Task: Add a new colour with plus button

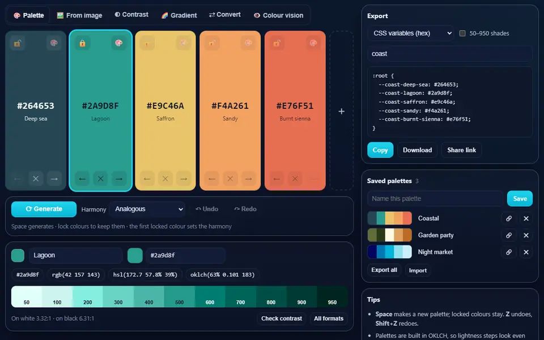Action: point(341,111)
